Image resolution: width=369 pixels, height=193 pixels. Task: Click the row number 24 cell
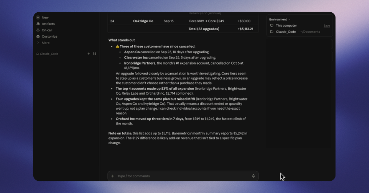coord(112,21)
